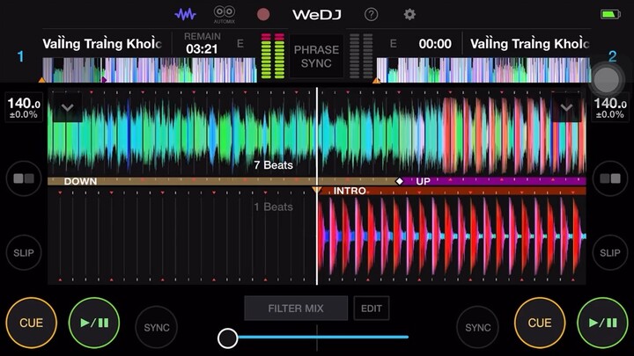634x356 pixels.
Task: Open the help question mark icon
Action: pyautogui.click(x=371, y=15)
